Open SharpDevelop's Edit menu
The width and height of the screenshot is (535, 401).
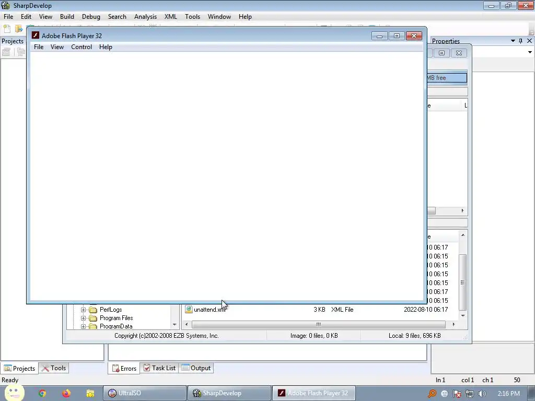coord(26,17)
